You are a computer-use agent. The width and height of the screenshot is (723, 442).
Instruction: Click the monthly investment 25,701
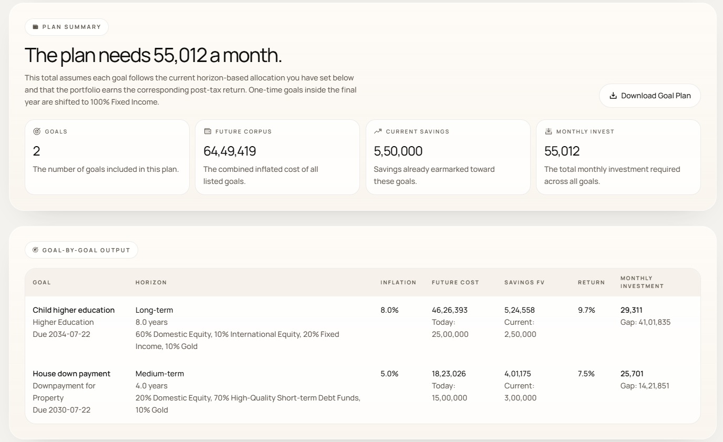(x=632, y=374)
